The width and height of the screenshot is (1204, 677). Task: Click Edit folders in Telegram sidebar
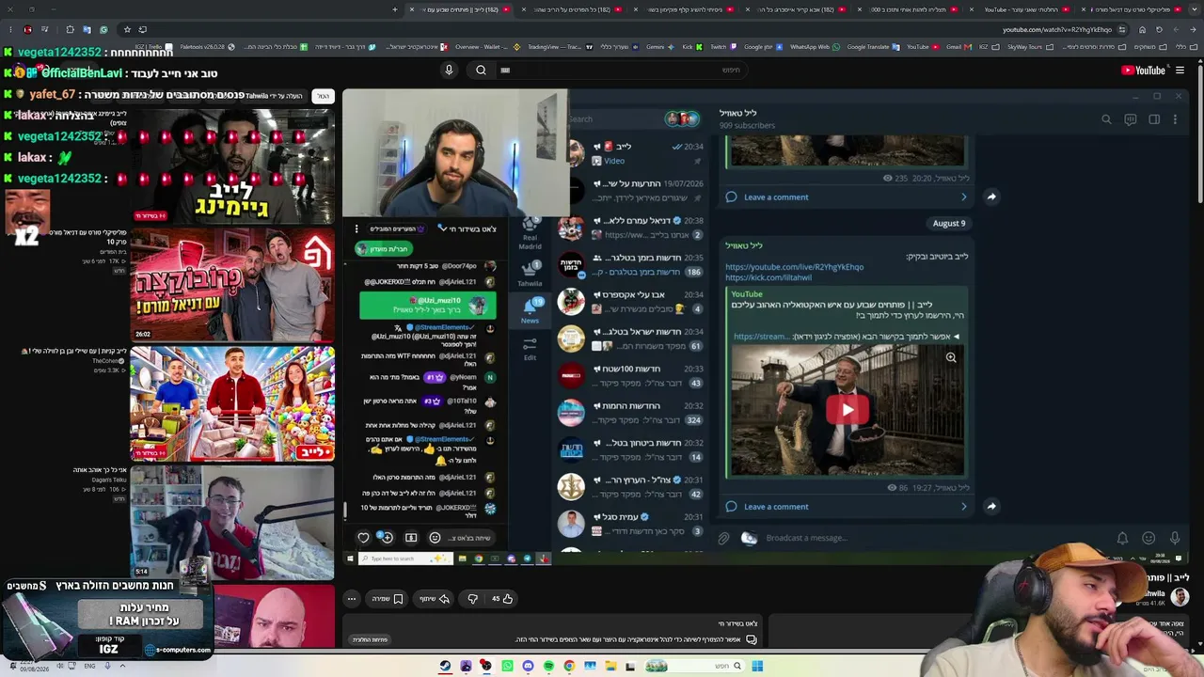(x=530, y=350)
